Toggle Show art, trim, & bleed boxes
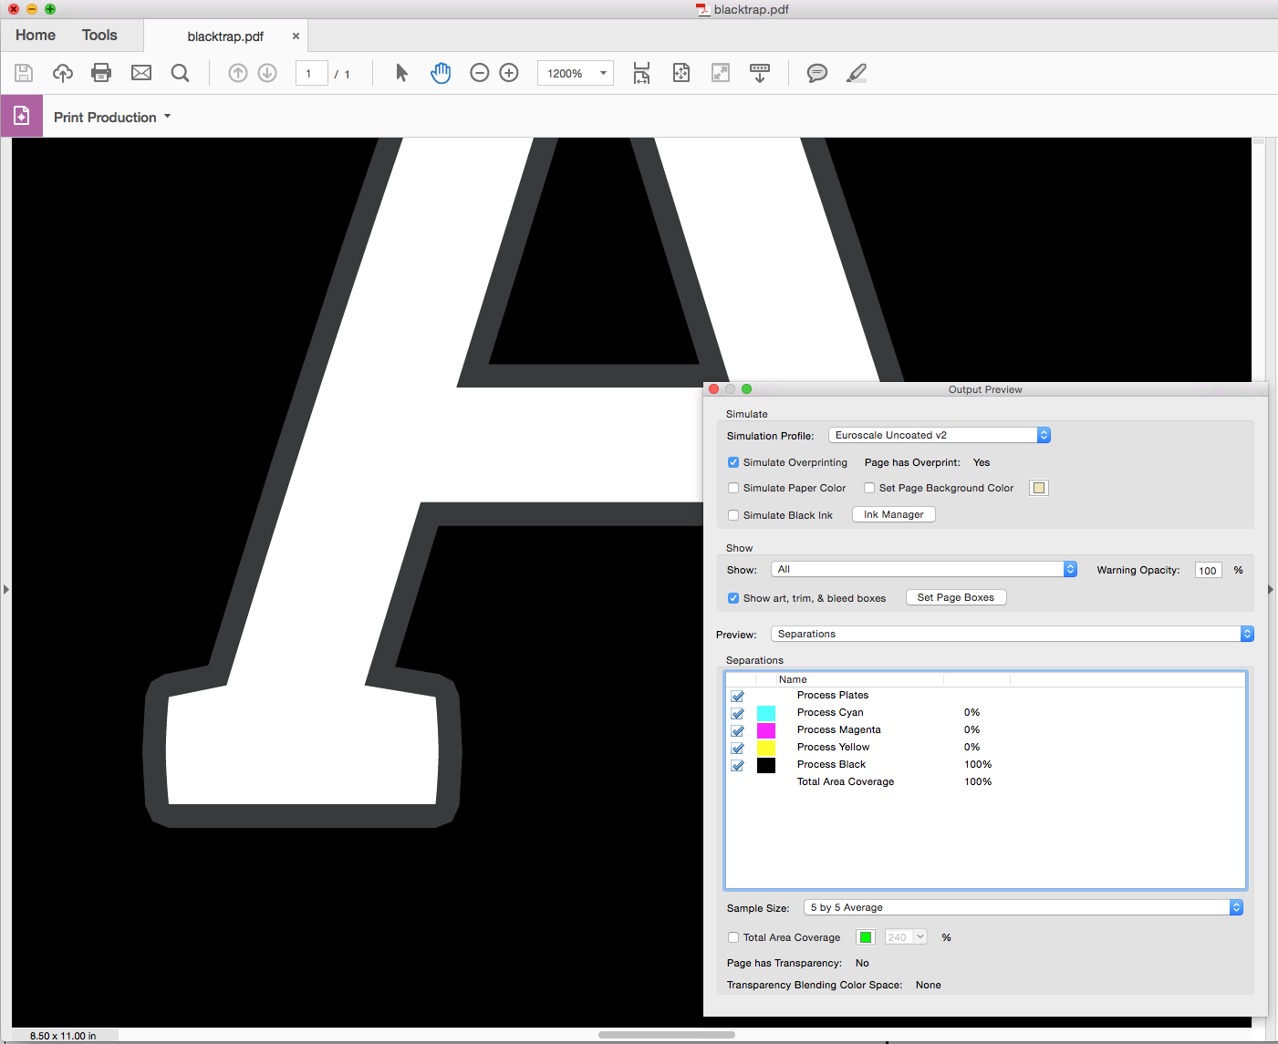This screenshot has height=1044, width=1278. point(733,598)
